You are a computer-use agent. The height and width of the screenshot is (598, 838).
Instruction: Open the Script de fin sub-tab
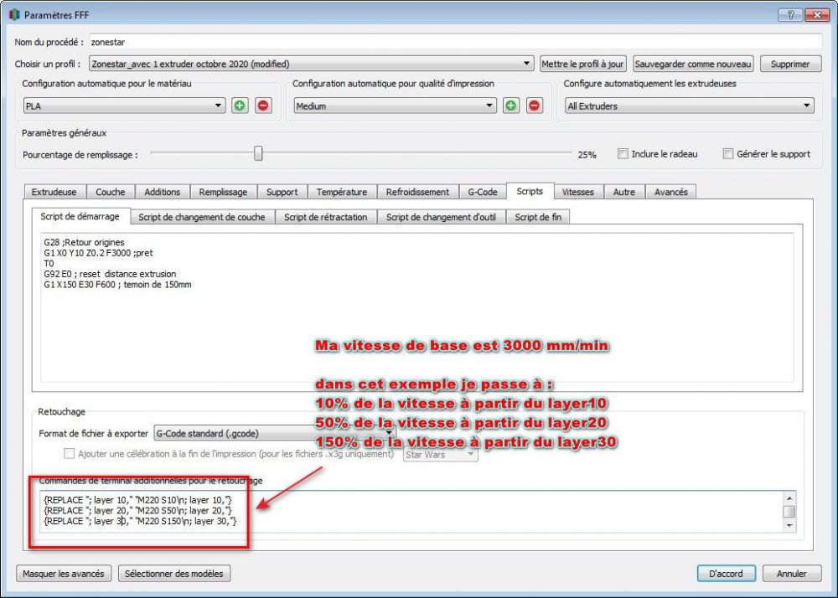pyautogui.click(x=538, y=217)
